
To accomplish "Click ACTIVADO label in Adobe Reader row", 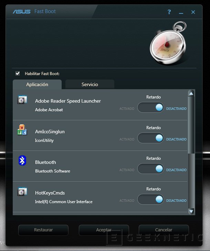I will coord(127,109).
